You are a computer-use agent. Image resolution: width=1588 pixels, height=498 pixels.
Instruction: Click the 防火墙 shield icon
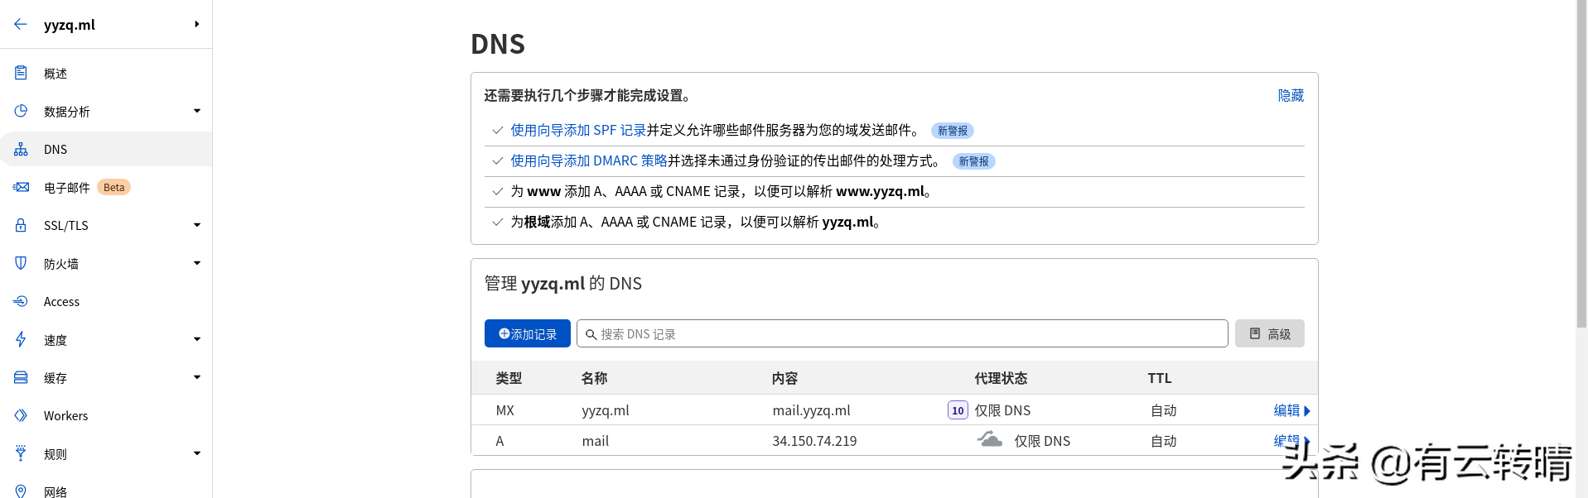21,263
